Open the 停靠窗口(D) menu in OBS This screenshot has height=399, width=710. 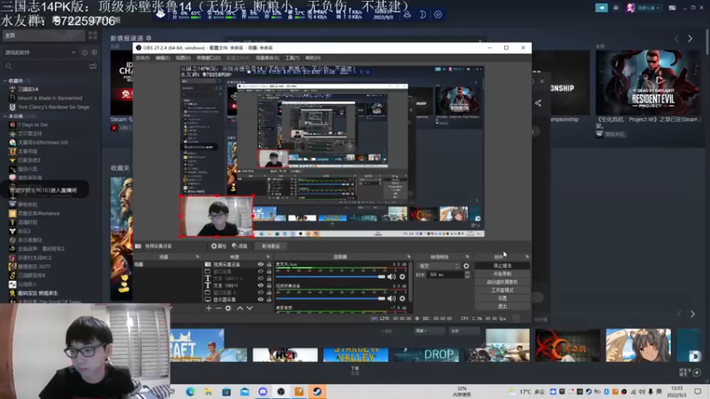click(209, 58)
